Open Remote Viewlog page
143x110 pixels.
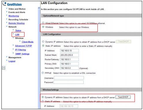tap(16, 23)
